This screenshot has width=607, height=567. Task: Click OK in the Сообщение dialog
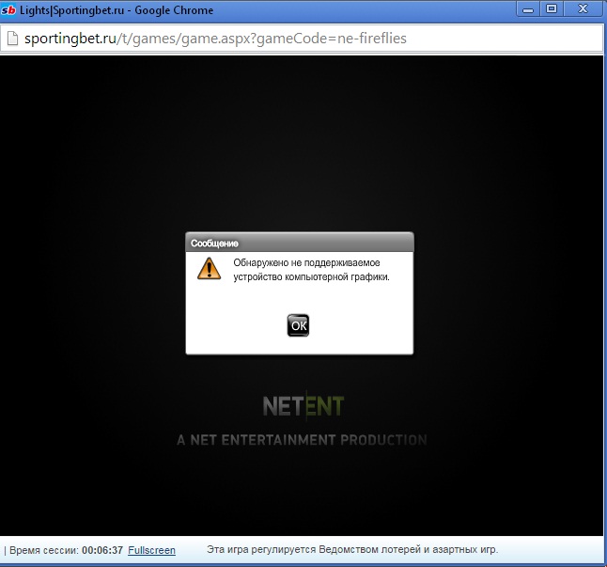(x=298, y=325)
